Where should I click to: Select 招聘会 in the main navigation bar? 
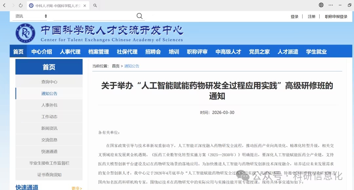point(153,51)
